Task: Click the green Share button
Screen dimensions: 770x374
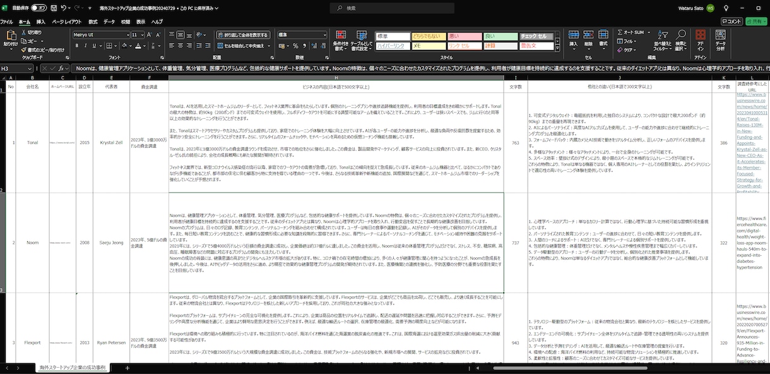Action: click(x=756, y=21)
